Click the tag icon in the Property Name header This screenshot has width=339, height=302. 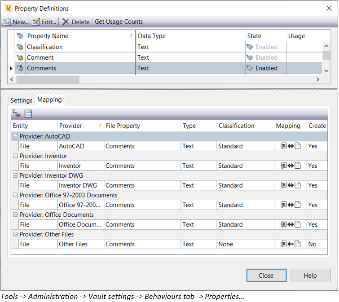pyautogui.click(x=20, y=36)
